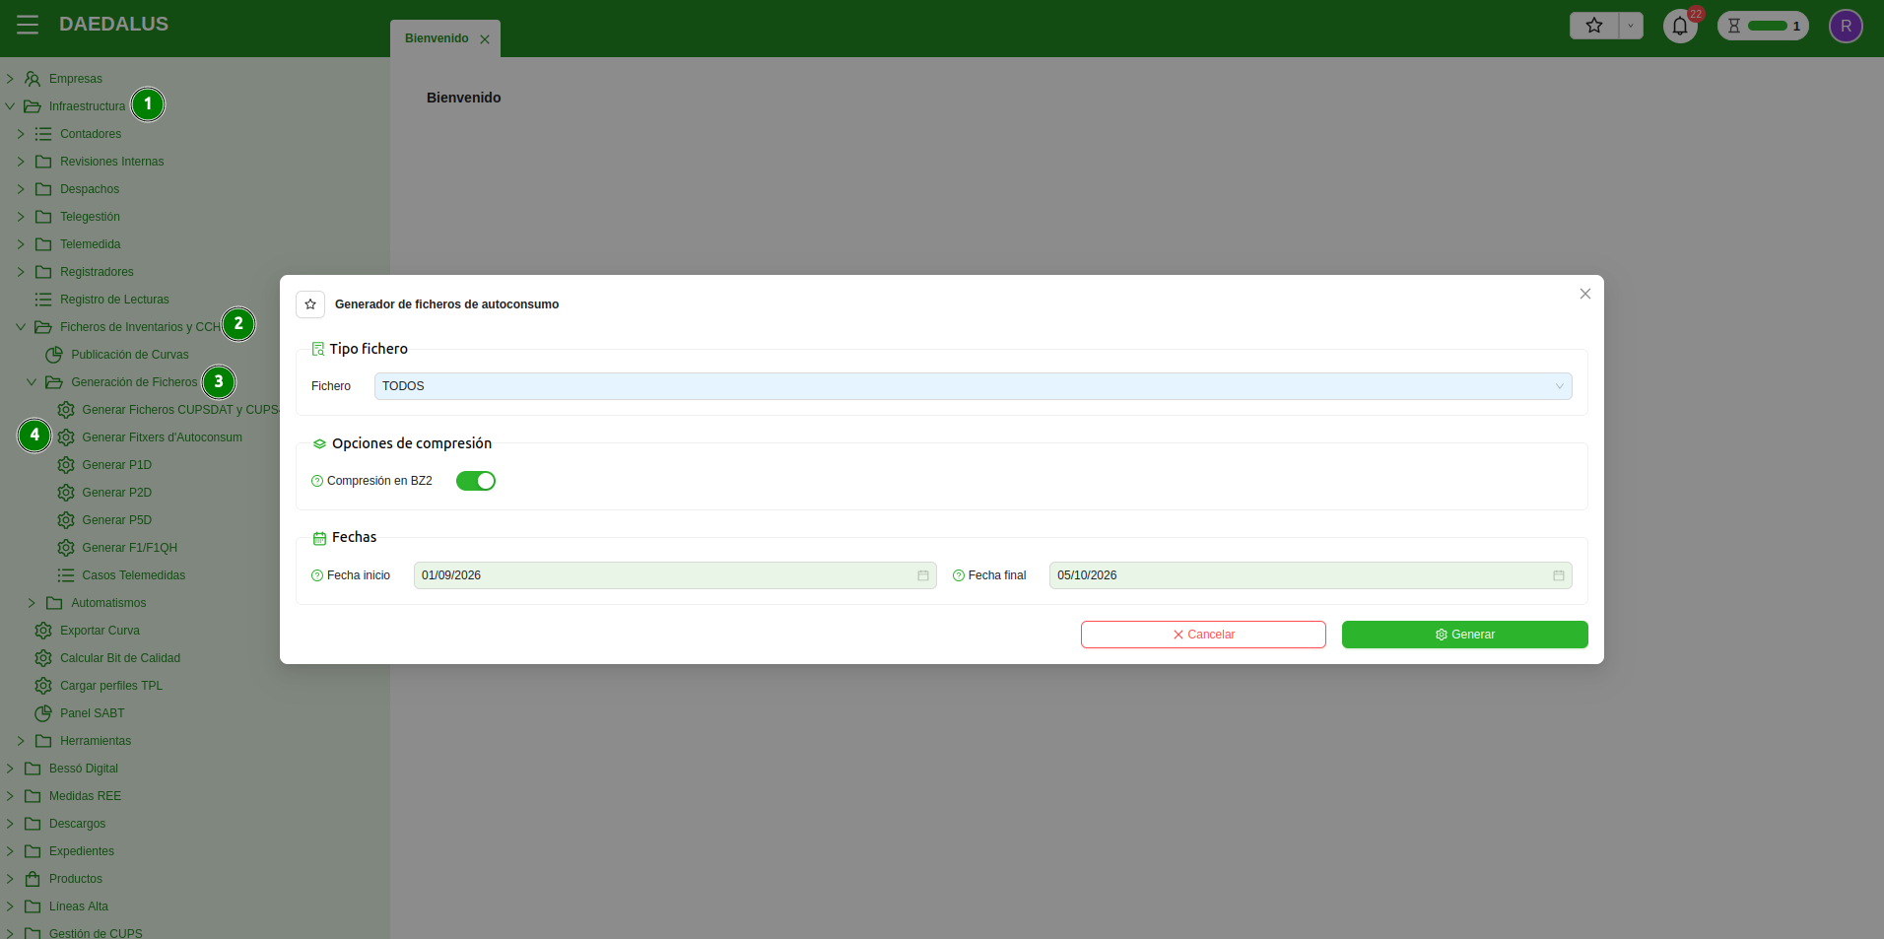This screenshot has width=1884, height=939.
Task: Click the bag icon of Productos
Action: [33, 879]
